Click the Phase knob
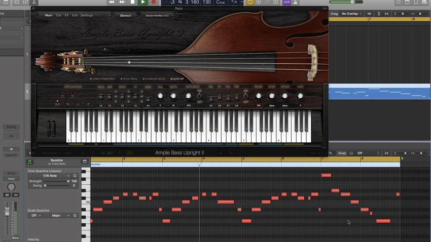This screenshot has height=242, width=431. pos(259,96)
